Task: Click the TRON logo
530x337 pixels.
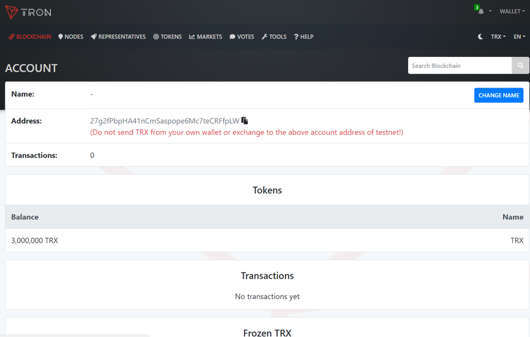Action: point(28,12)
